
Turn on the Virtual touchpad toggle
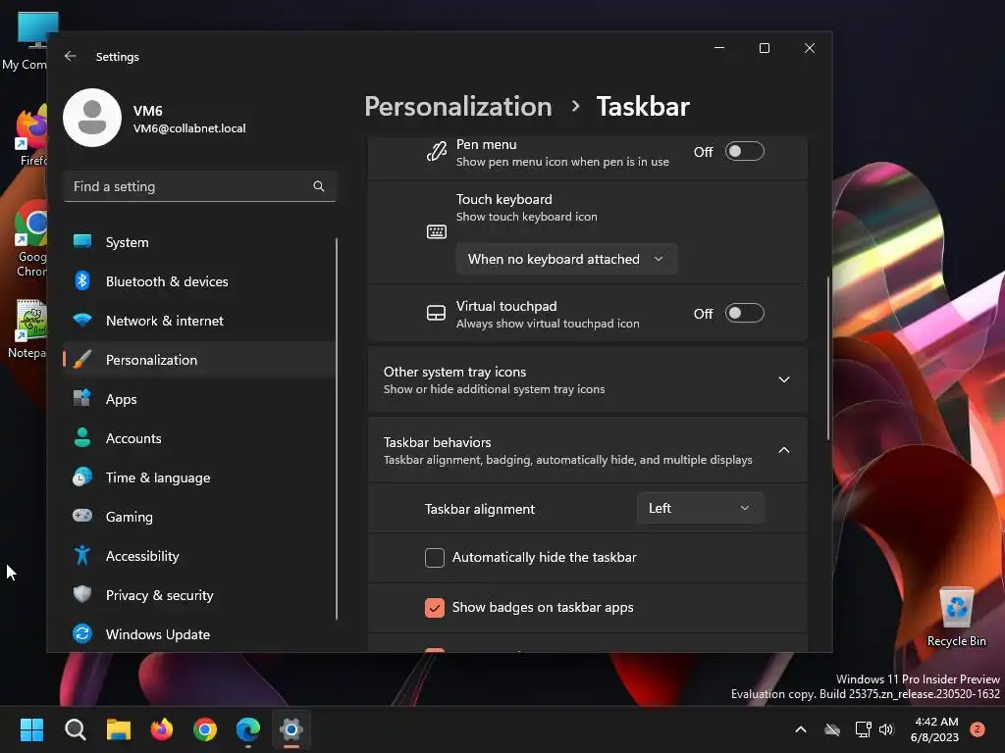[744, 313]
